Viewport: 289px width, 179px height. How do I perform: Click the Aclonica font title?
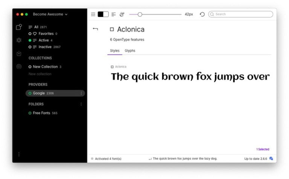(131, 29)
